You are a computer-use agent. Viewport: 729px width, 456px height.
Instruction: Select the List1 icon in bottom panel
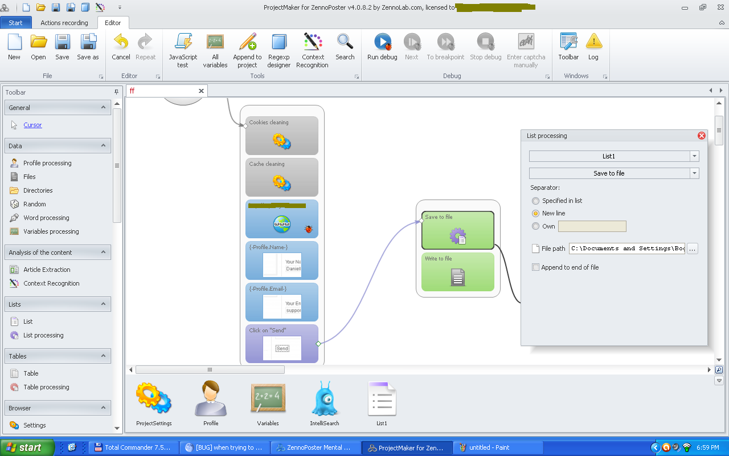coord(382,399)
